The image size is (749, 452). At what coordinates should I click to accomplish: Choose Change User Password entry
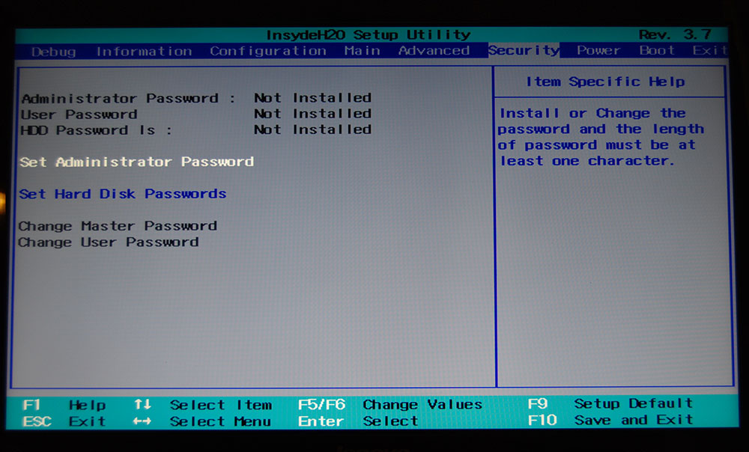(x=109, y=242)
